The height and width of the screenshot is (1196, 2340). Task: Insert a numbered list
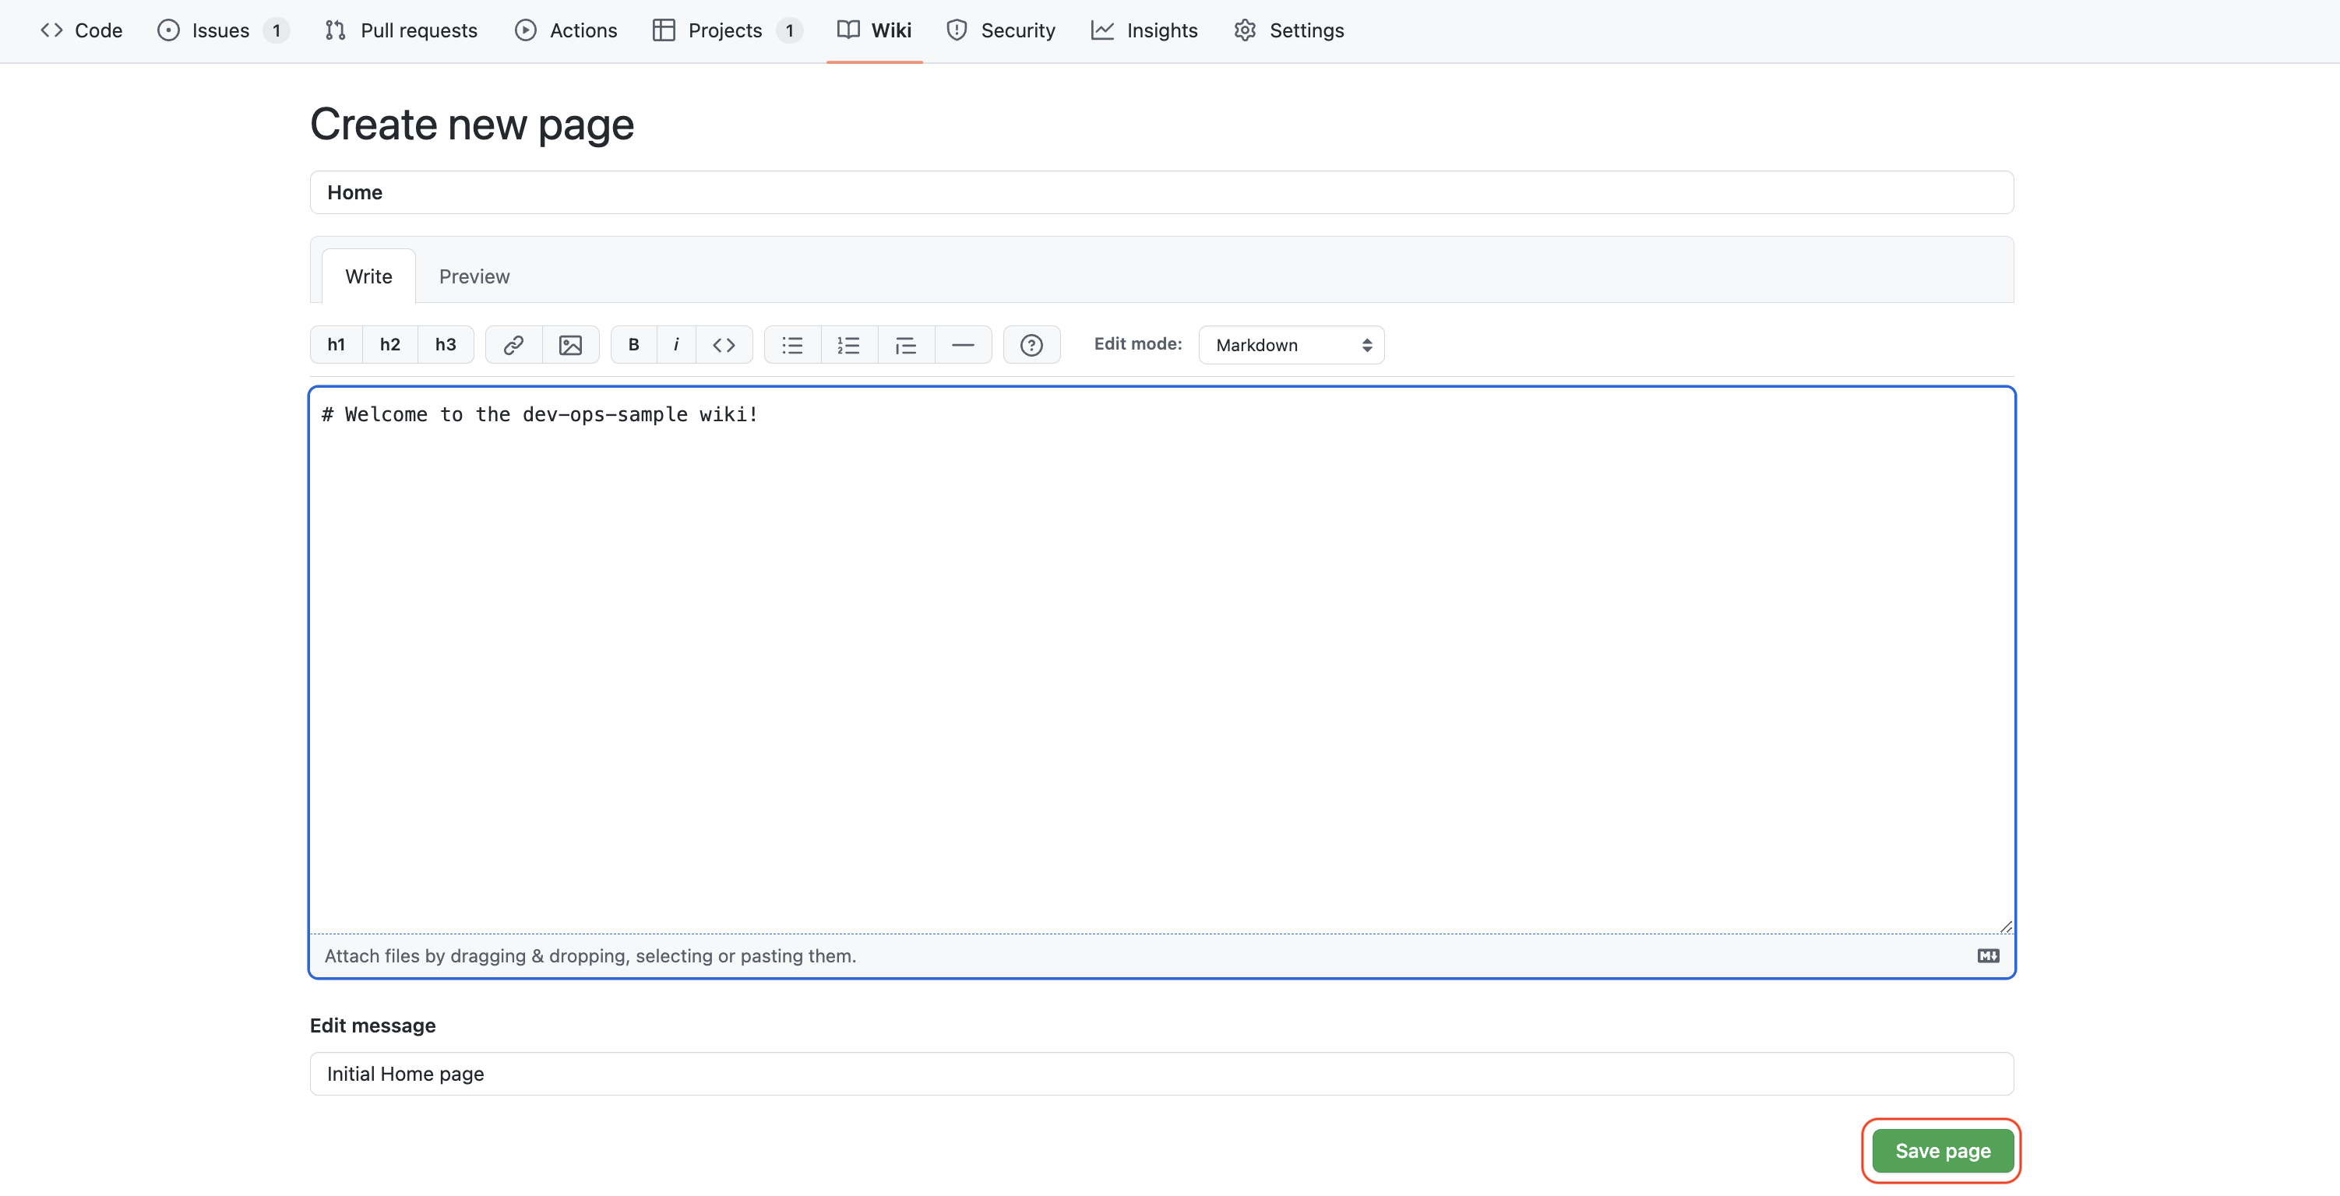click(848, 345)
